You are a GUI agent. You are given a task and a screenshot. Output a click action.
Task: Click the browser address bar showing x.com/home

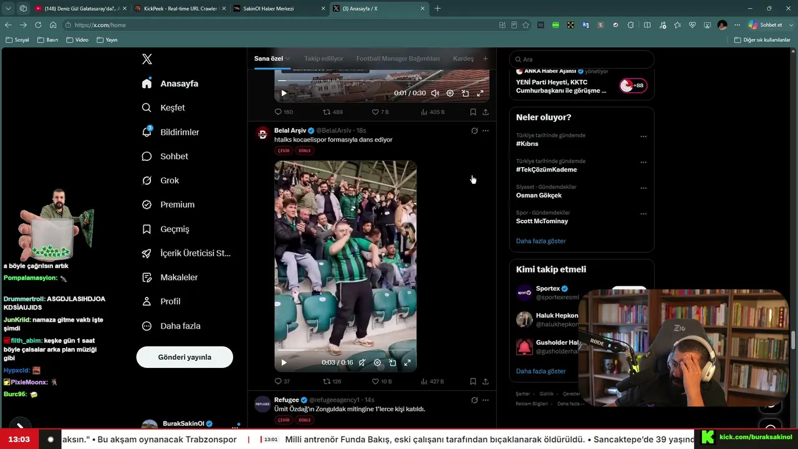(x=281, y=25)
